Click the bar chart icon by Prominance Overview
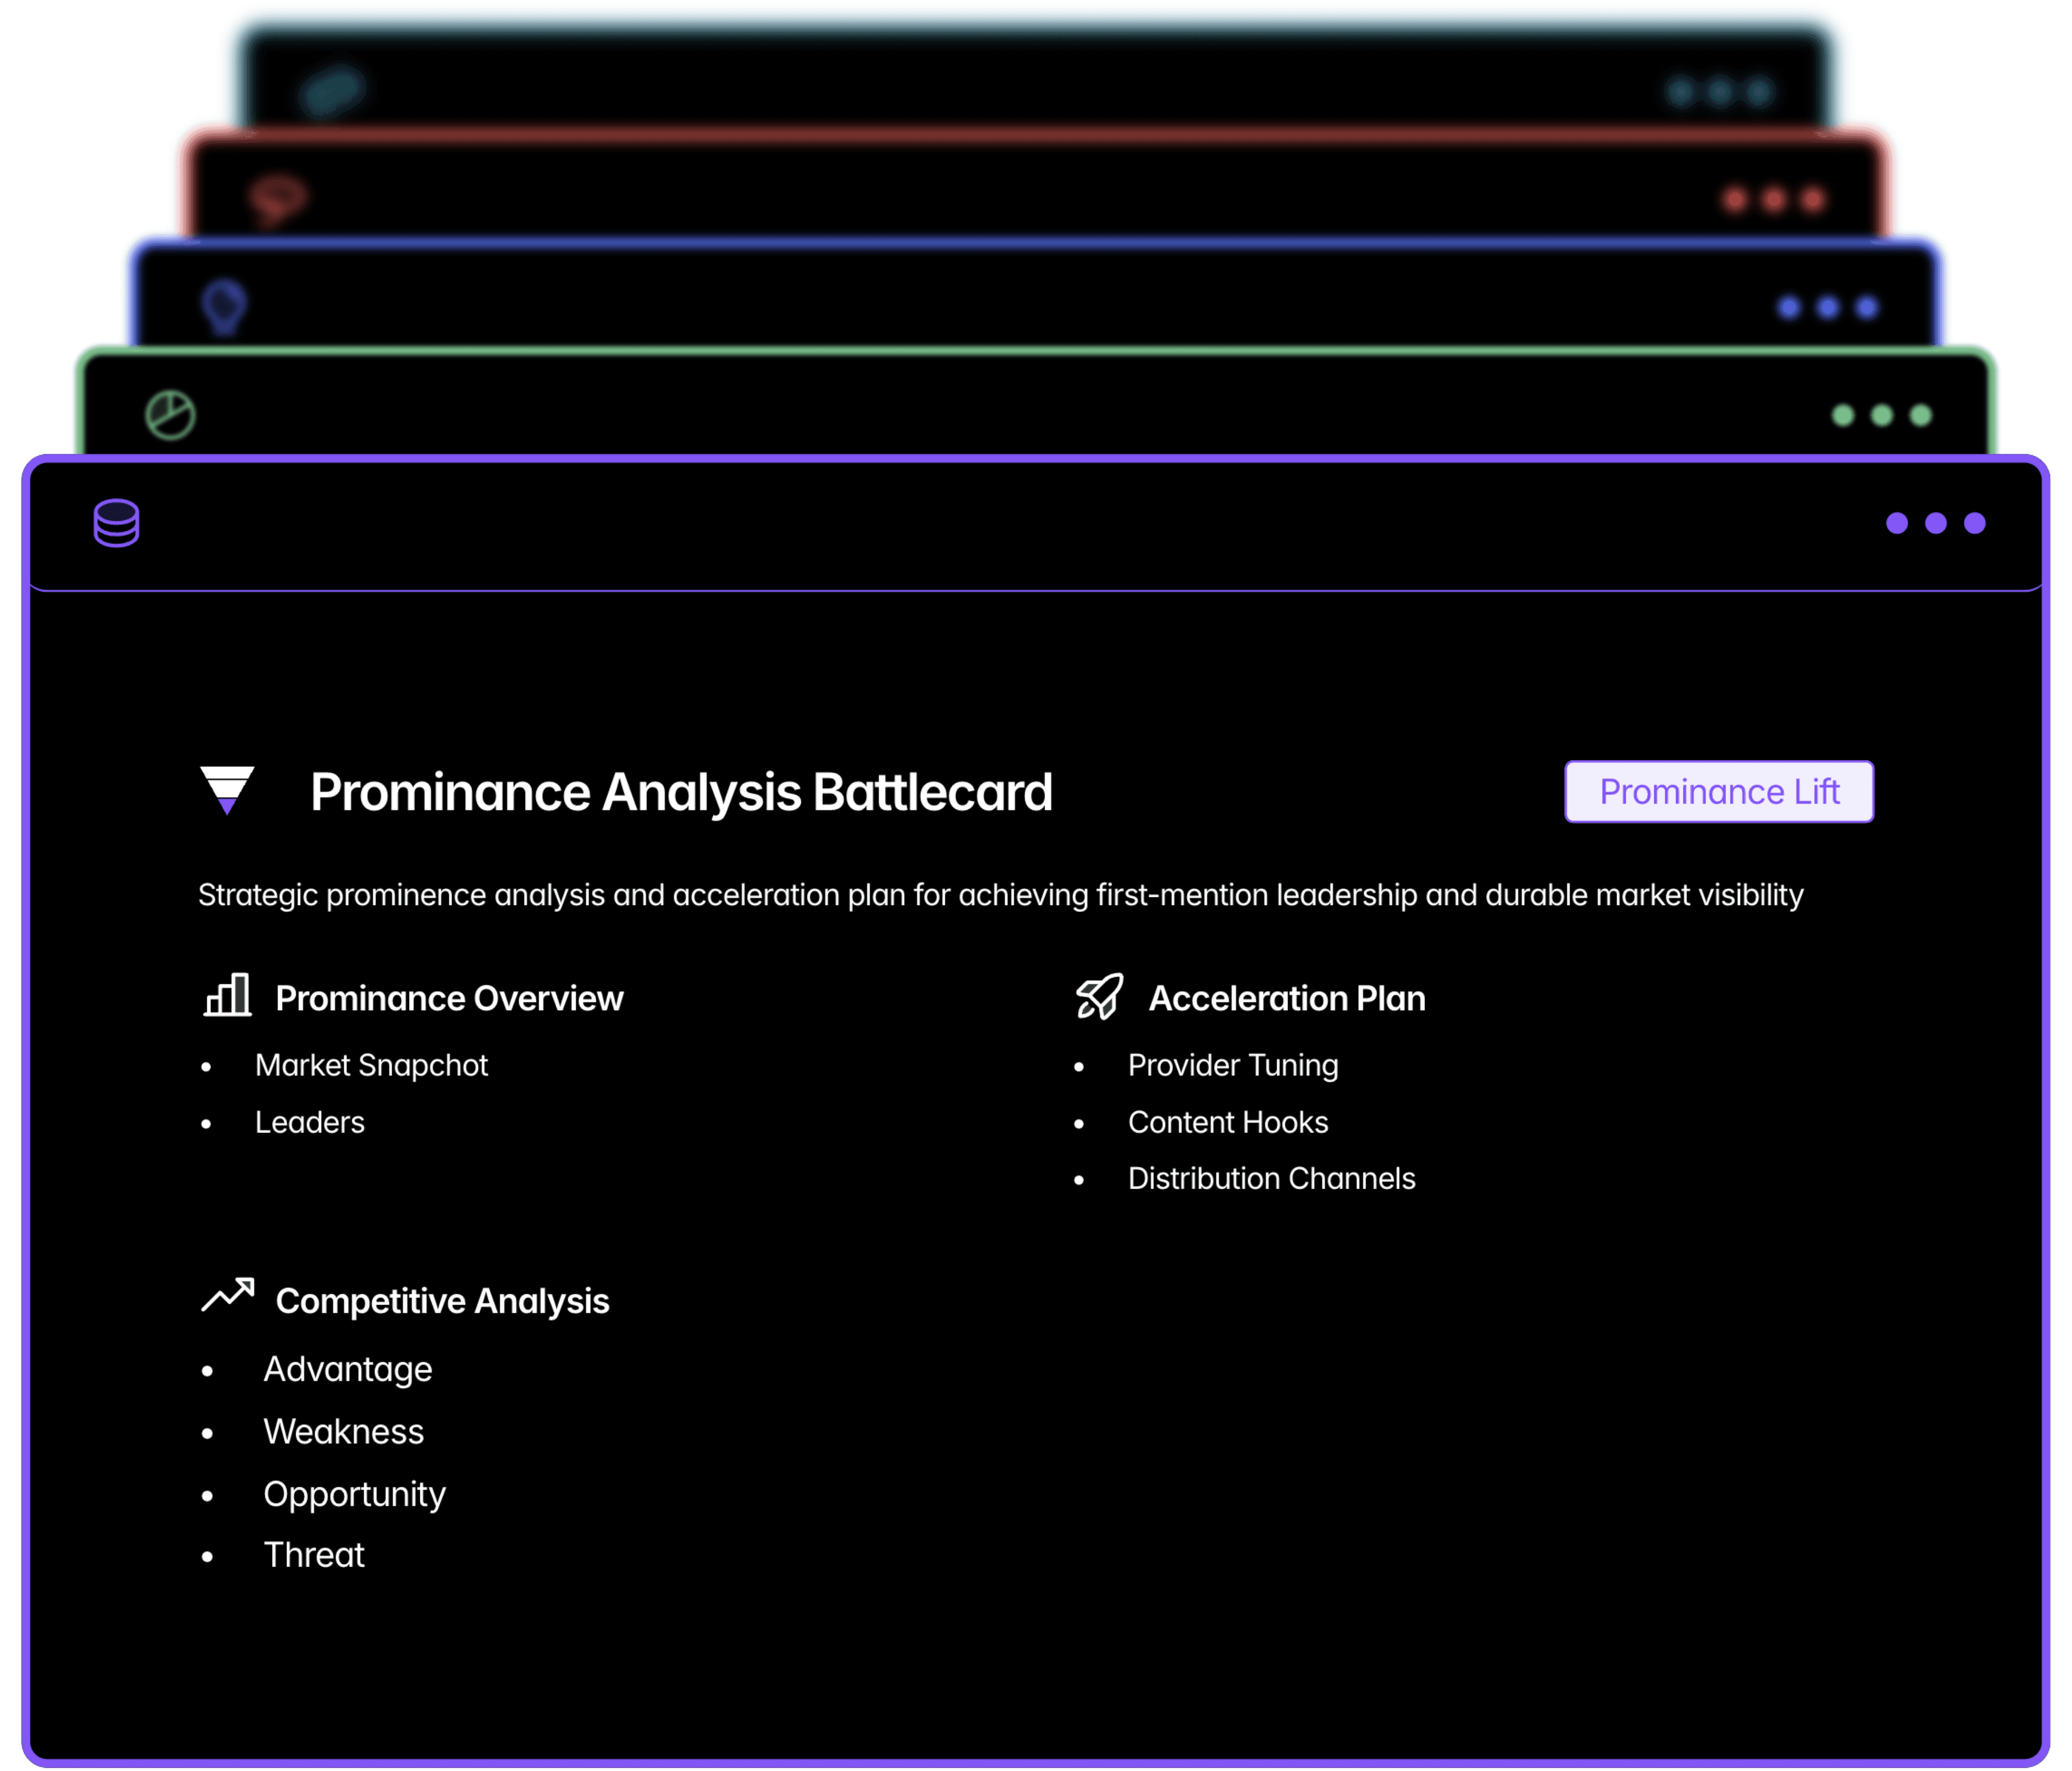The height and width of the screenshot is (1771, 2072). click(x=227, y=996)
